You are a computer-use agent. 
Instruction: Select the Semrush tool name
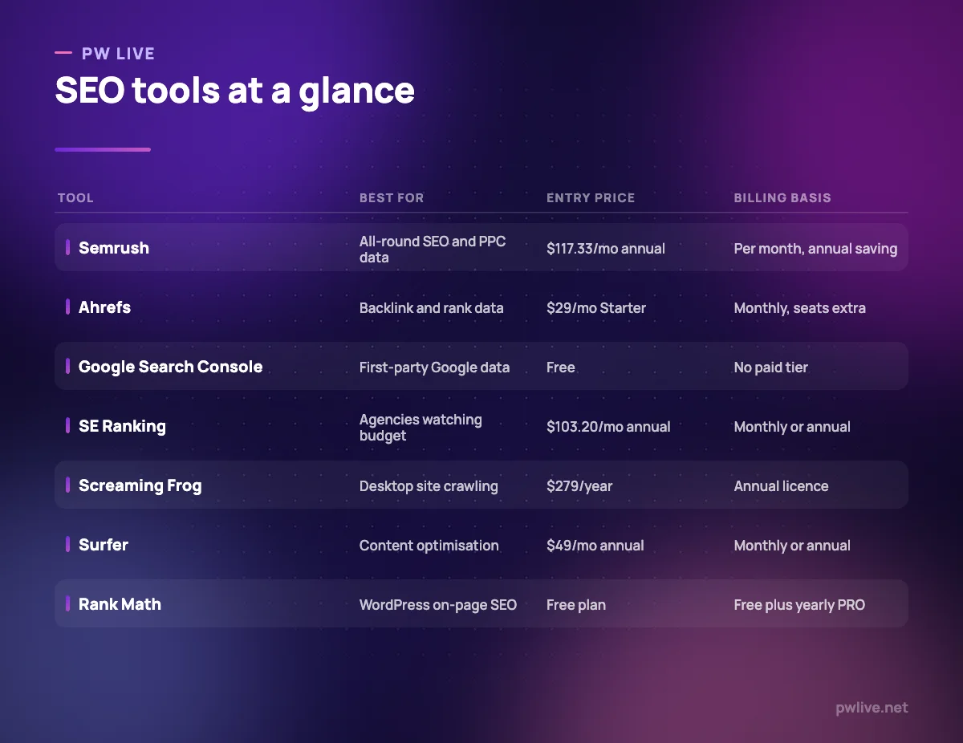[x=114, y=248]
